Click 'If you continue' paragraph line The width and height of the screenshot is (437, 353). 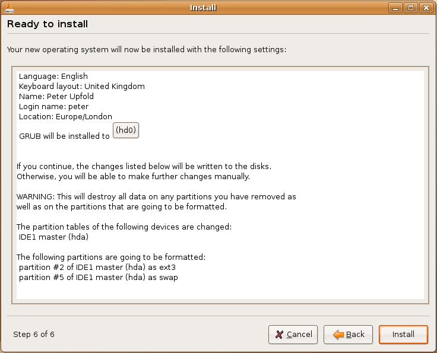click(x=144, y=166)
